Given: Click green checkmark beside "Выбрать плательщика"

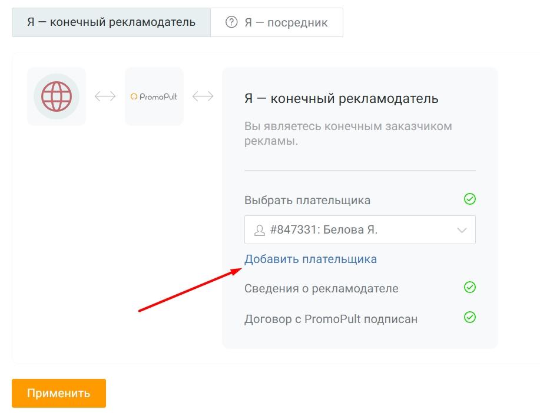Looking at the screenshot, I should pos(469,199).
